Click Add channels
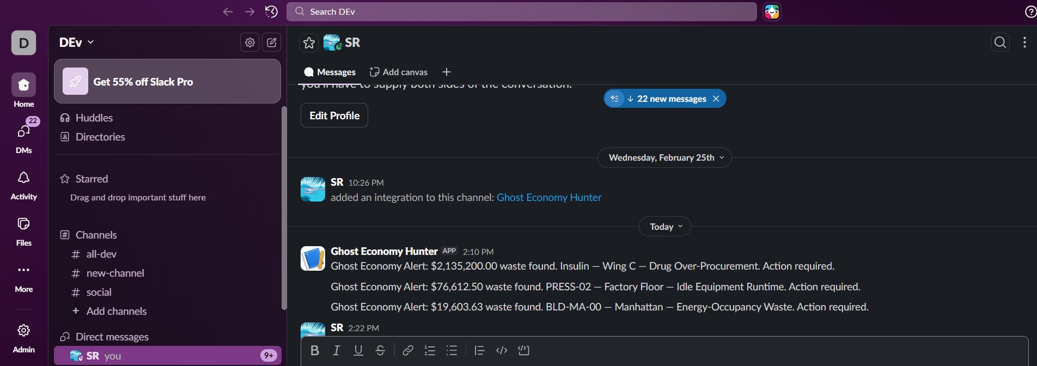1037x366 pixels. point(117,311)
